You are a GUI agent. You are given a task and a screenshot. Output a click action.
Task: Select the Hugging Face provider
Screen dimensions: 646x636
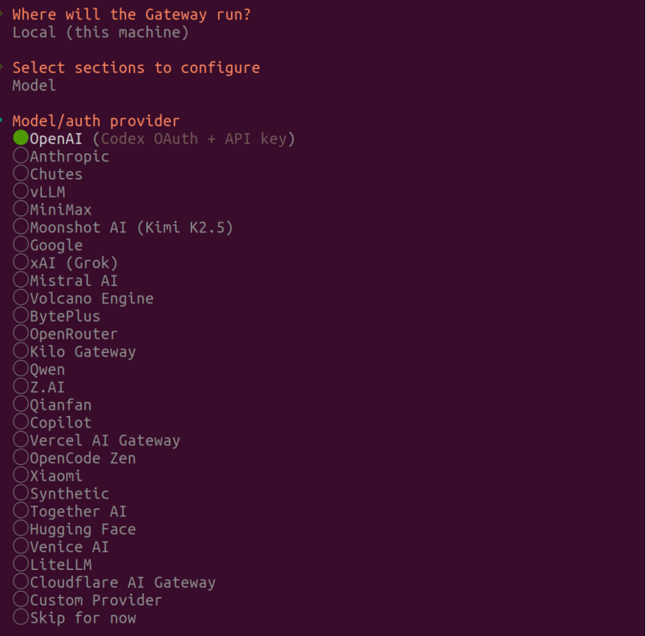pyautogui.click(x=21, y=529)
